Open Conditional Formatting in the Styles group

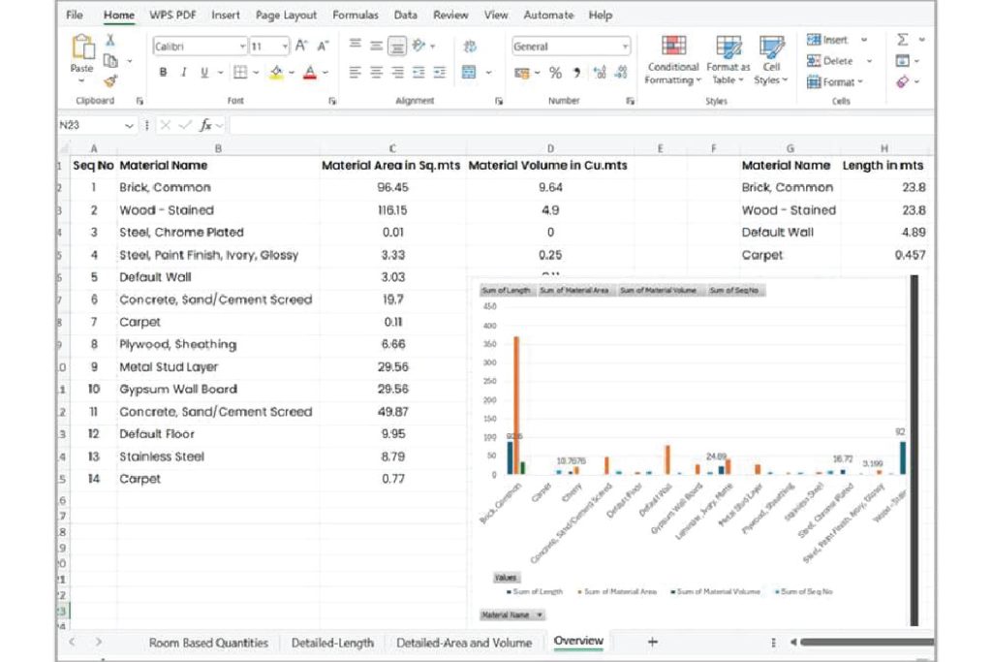click(x=672, y=59)
